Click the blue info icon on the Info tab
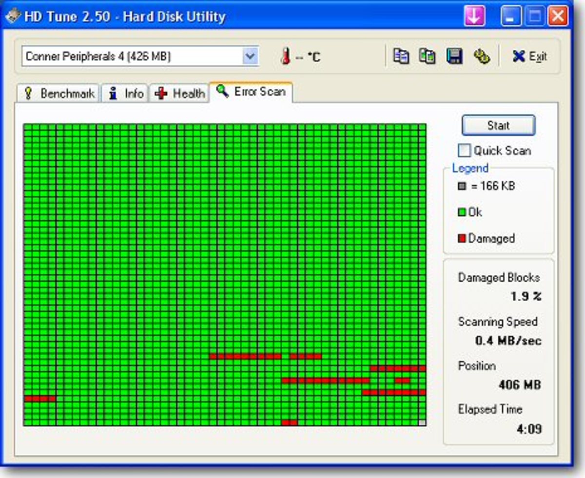The height and width of the screenshot is (478, 585). (113, 93)
